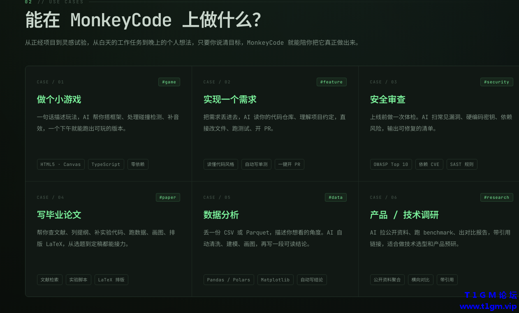Image resolution: width=519 pixels, height=313 pixels.
Task: Open the 产品 / 技术调研 case title
Action: click(404, 215)
